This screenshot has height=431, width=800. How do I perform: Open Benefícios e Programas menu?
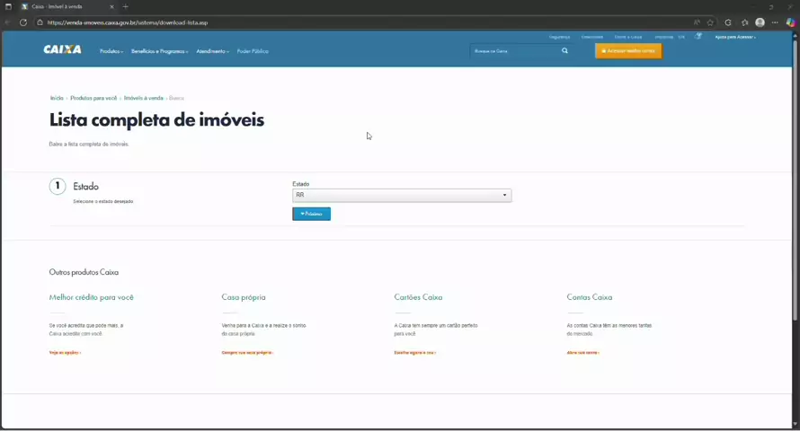[160, 51]
